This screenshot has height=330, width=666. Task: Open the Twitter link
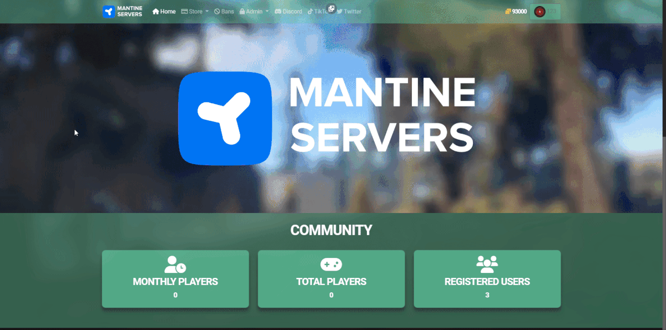point(352,11)
